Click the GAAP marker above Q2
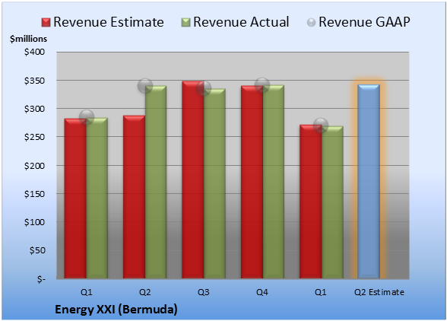Viewport: 447px width, 321px height. (145, 86)
